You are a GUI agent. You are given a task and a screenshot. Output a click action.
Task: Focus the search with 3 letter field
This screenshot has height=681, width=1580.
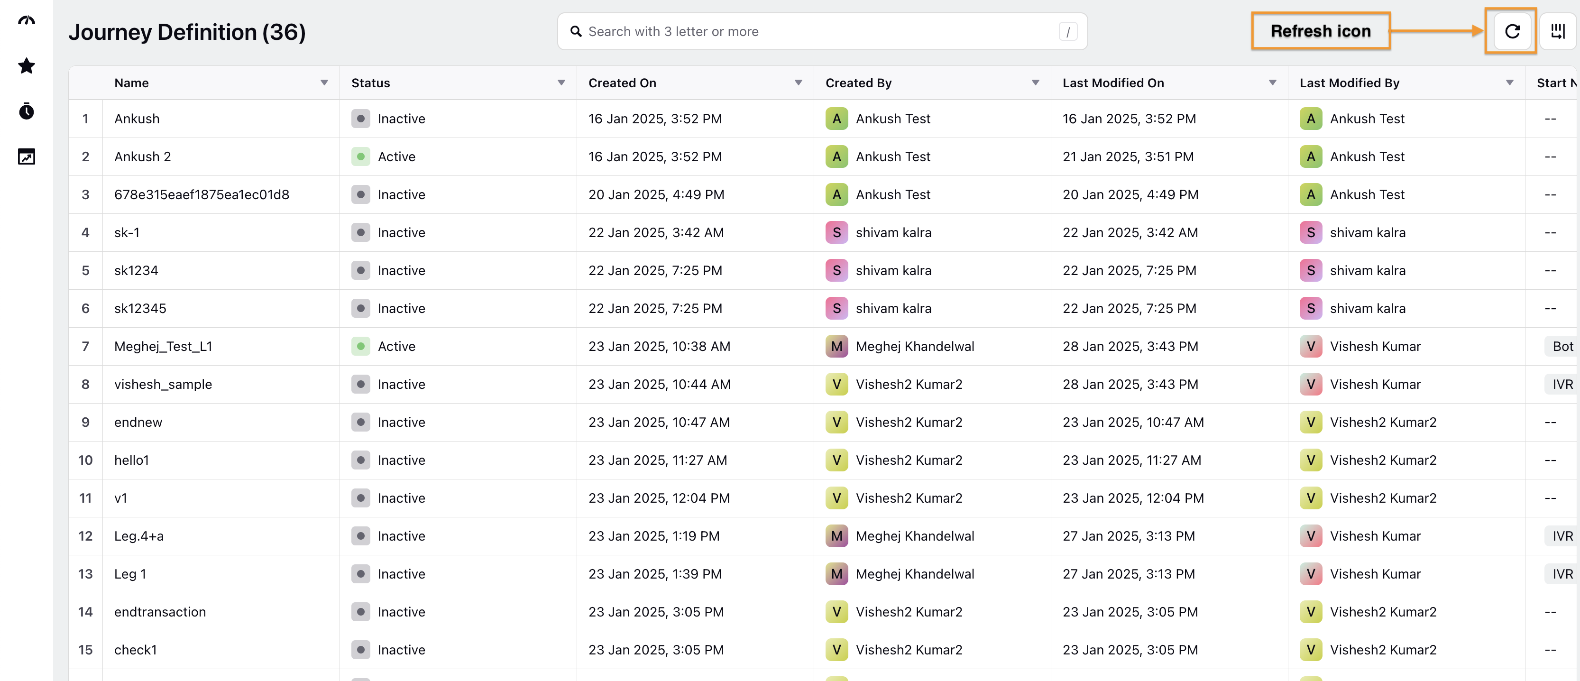[822, 31]
